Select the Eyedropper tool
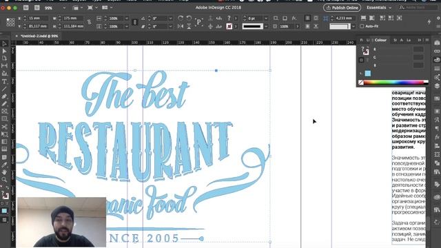The width and height of the screenshot is (441, 248). click(5, 165)
